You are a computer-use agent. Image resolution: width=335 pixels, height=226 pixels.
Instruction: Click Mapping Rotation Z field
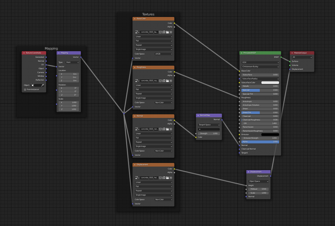[x=69, y=95]
